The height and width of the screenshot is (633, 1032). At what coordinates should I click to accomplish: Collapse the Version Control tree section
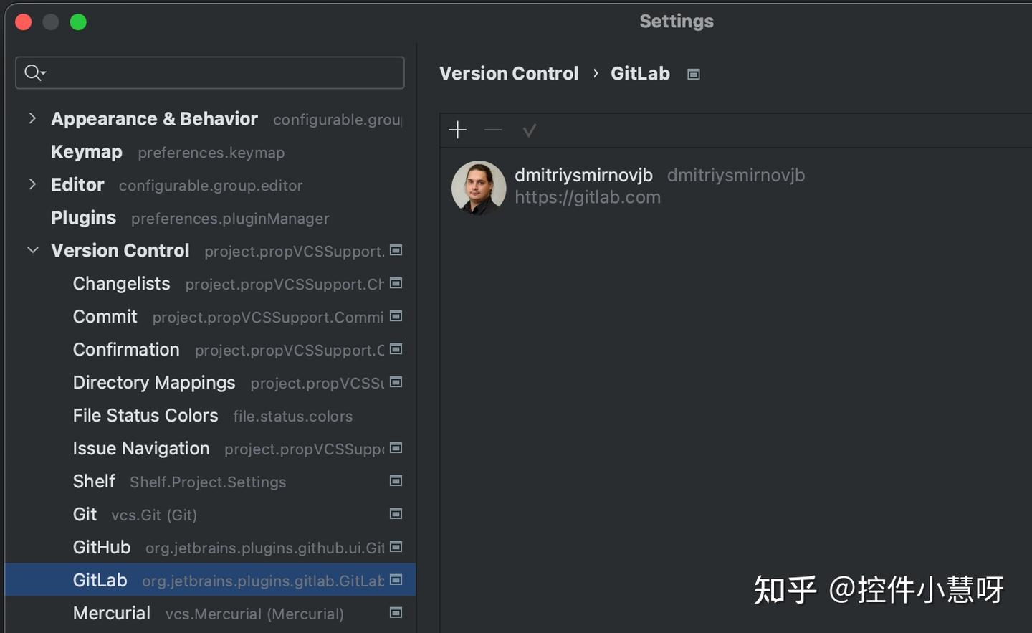(x=32, y=250)
